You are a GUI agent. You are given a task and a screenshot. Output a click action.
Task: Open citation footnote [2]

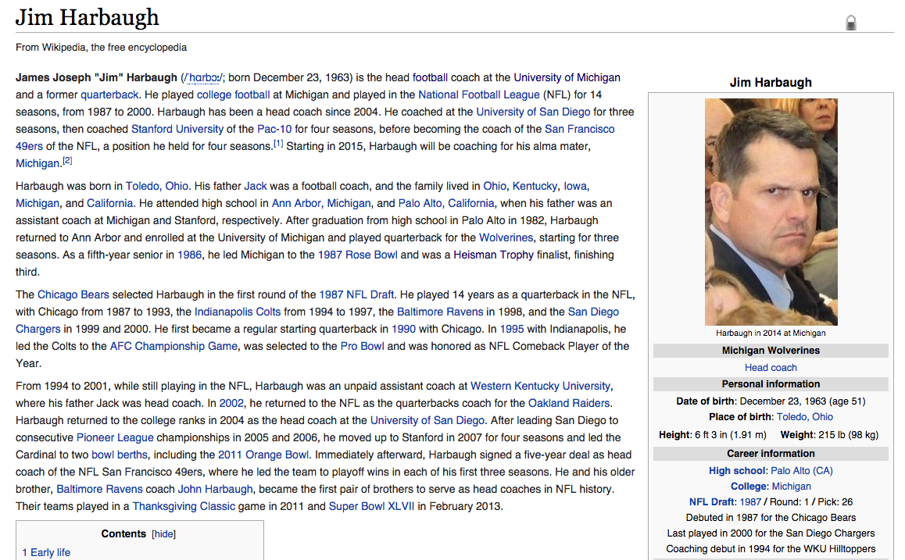click(67, 160)
